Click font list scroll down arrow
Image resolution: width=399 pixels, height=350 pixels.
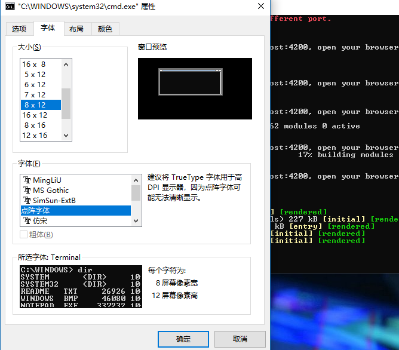pyautogui.click(x=136, y=221)
